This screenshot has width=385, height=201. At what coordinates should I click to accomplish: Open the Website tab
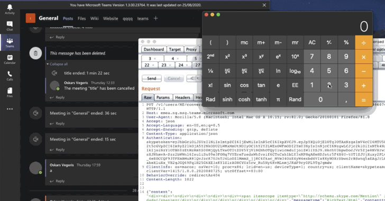111,19
